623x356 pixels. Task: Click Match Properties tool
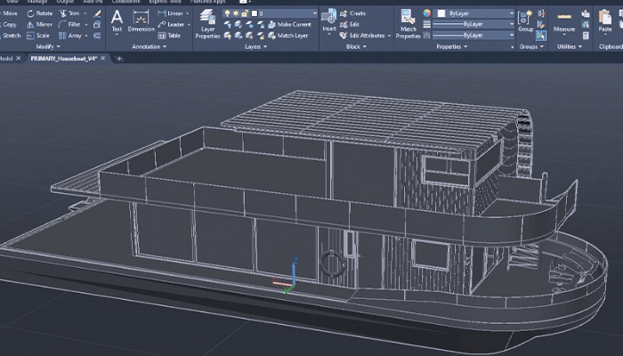point(408,24)
